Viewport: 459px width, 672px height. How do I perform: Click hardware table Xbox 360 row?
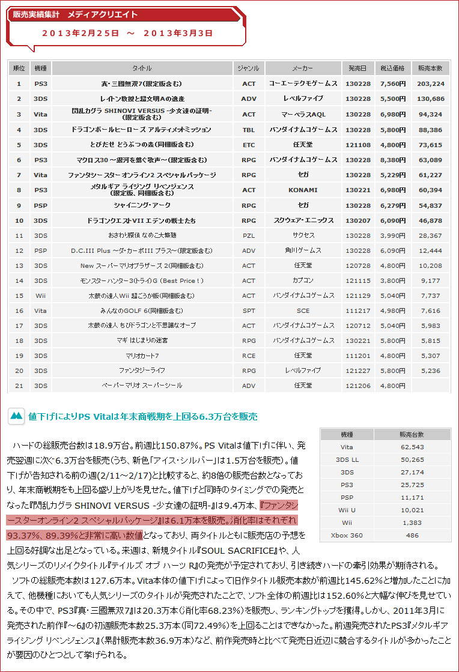[x=385, y=535]
